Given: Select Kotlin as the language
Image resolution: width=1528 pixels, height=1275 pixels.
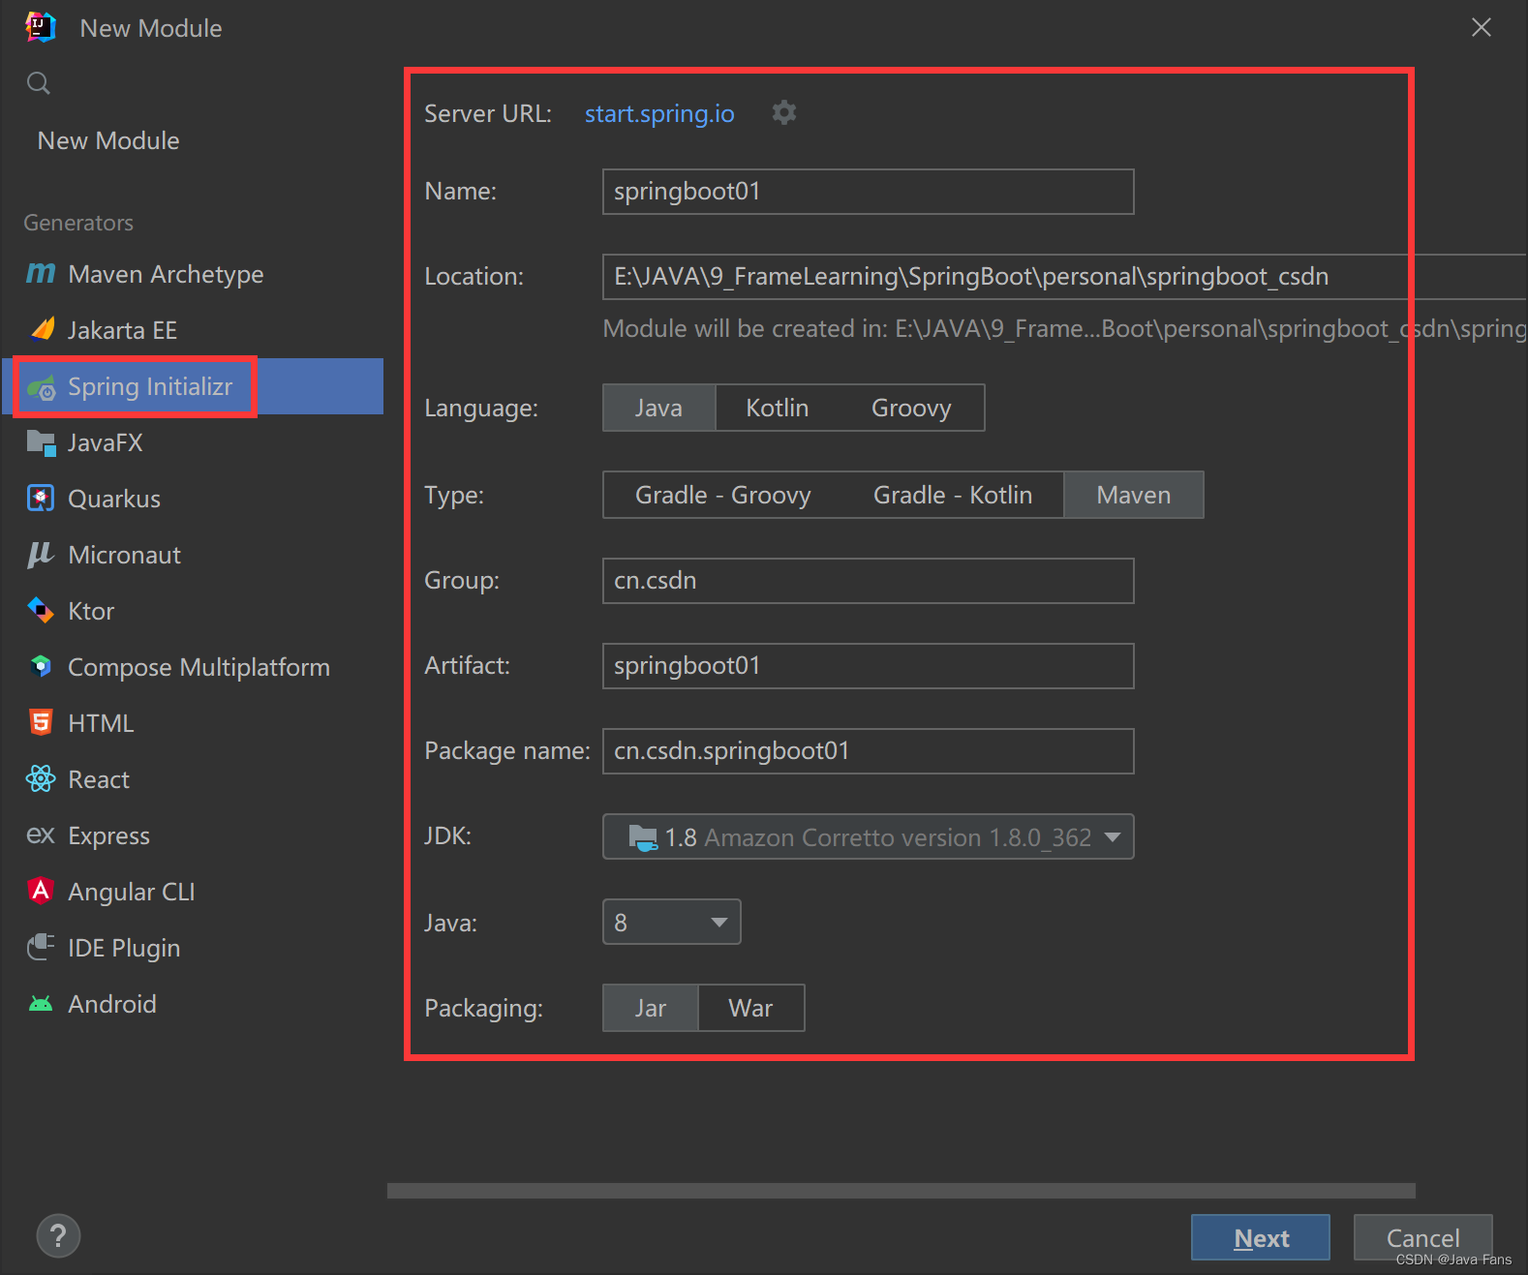Looking at the screenshot, I should (x=777, y=408).
